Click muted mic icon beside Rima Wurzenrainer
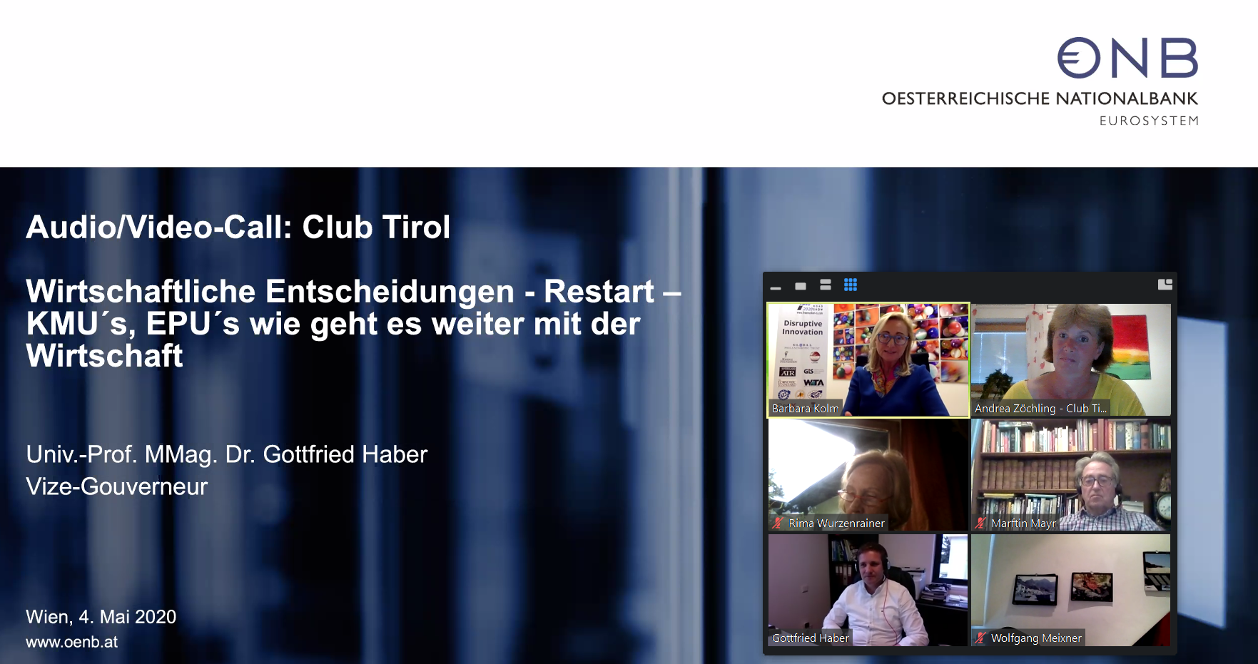Screen dimensions: 1258x664 point(778,523)
